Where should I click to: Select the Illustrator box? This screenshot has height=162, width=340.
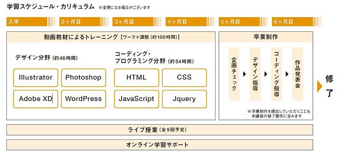tap(36, 78)
